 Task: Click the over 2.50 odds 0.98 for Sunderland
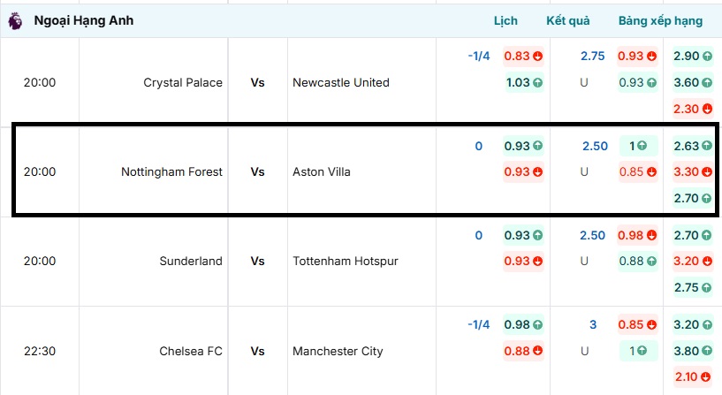637,235
